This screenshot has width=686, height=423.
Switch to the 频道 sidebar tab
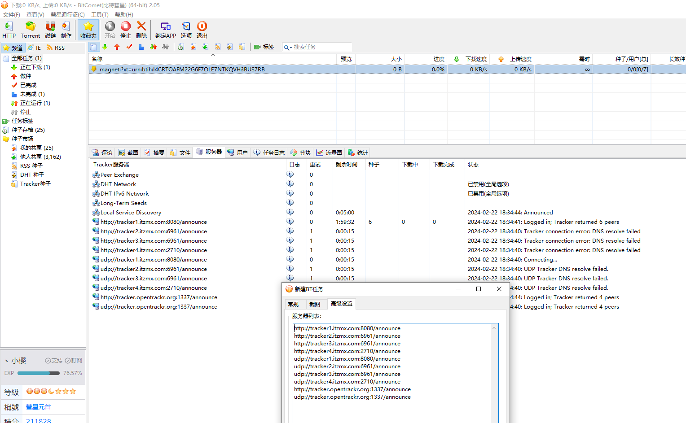(x=13, y=48)
